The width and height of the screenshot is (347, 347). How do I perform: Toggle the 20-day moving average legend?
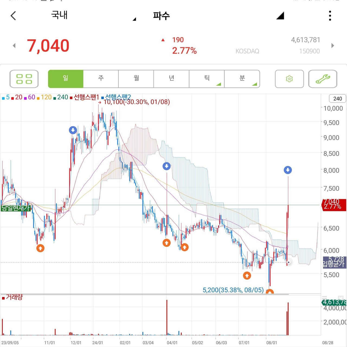[x=17, y=97]
